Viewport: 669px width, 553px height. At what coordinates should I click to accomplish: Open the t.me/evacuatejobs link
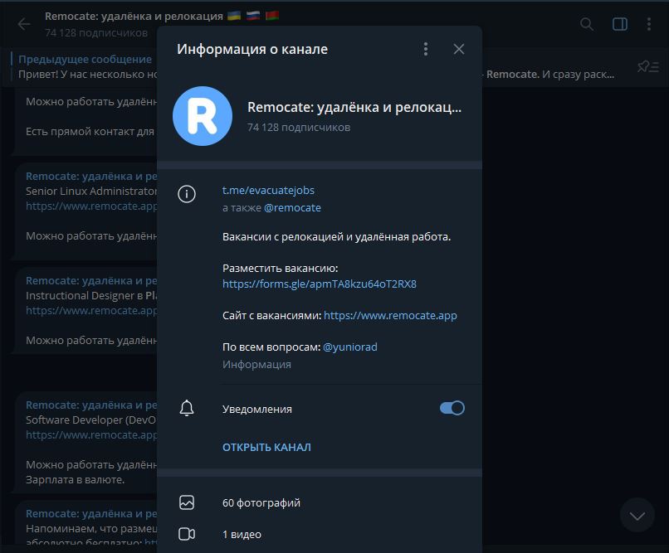point(267,190)
